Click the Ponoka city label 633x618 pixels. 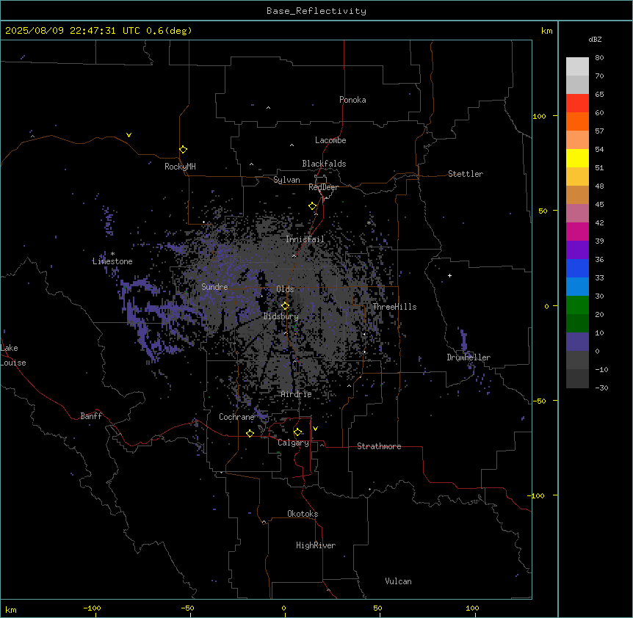coord(352,100)
